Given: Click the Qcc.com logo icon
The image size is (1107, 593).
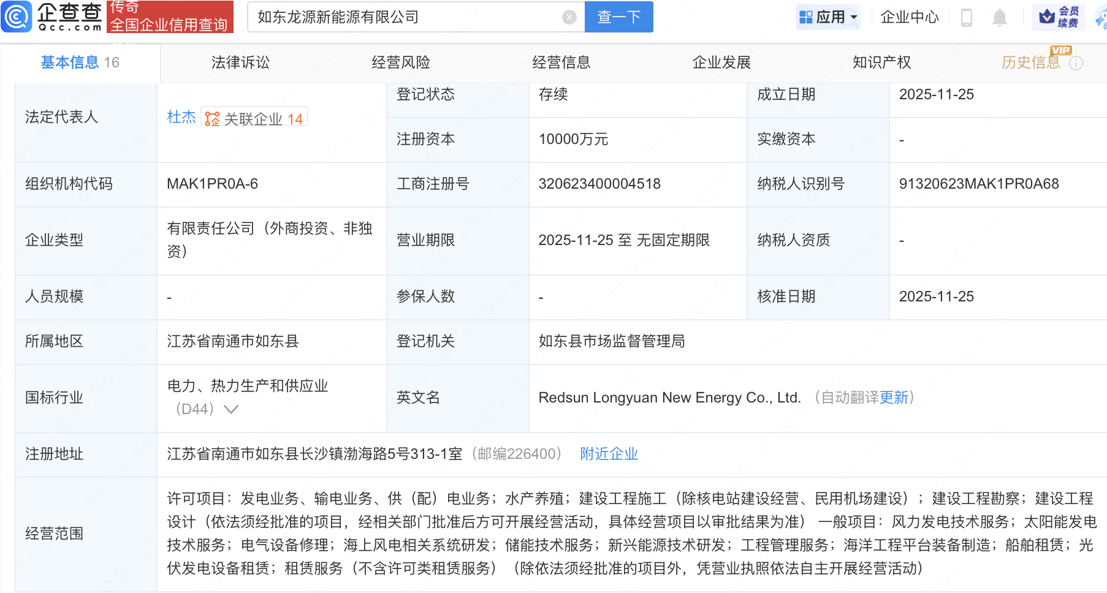Looking at the screenshot, I should pos(17,17).
